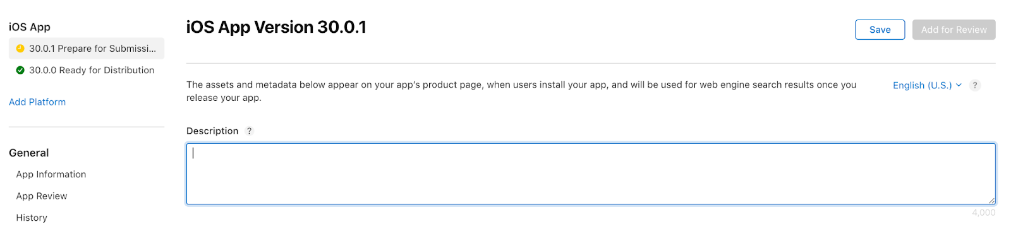Click the Save button
The height and width of the screenshot is (229, 1011).
[880, 30]
